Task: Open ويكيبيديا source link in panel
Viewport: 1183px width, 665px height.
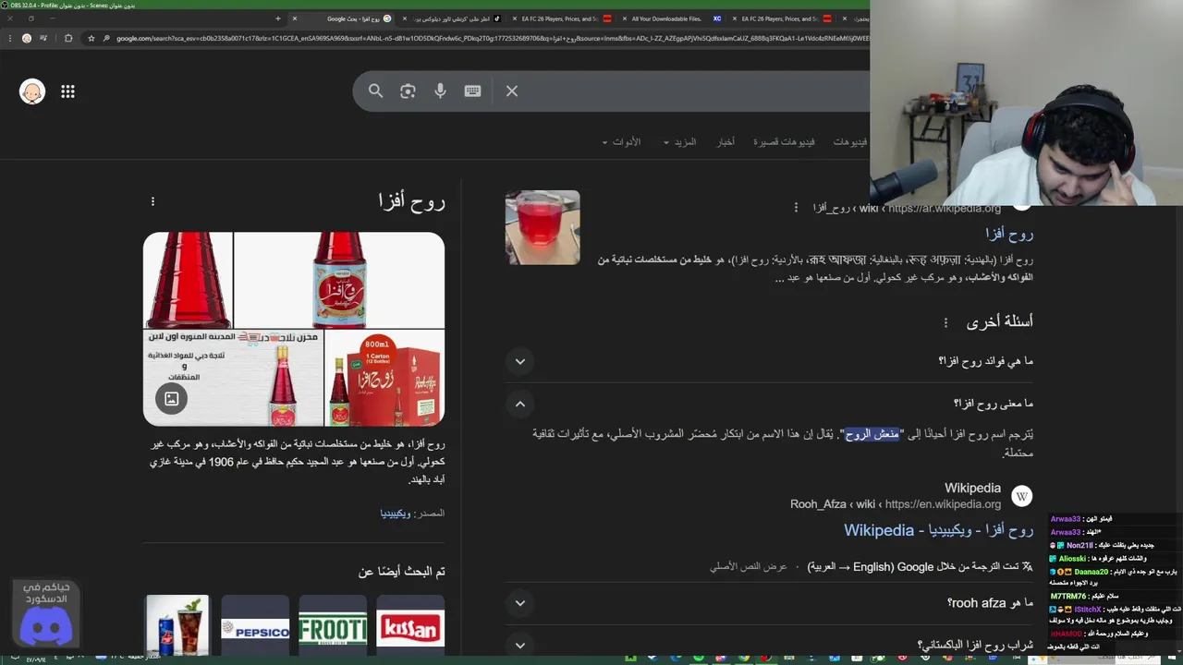Action: click(396, 513)
